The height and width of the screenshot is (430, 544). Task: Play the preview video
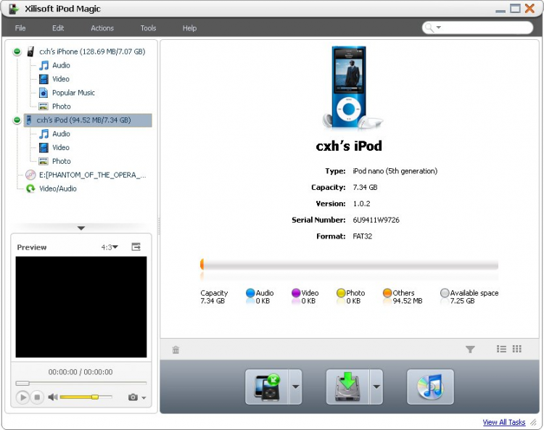point(23,397)
